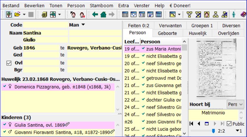This screenshot has width=247, height=137.
Task: Jump to the first image with skip-back button
Action: pyautogui.click(x=191, y=124)
